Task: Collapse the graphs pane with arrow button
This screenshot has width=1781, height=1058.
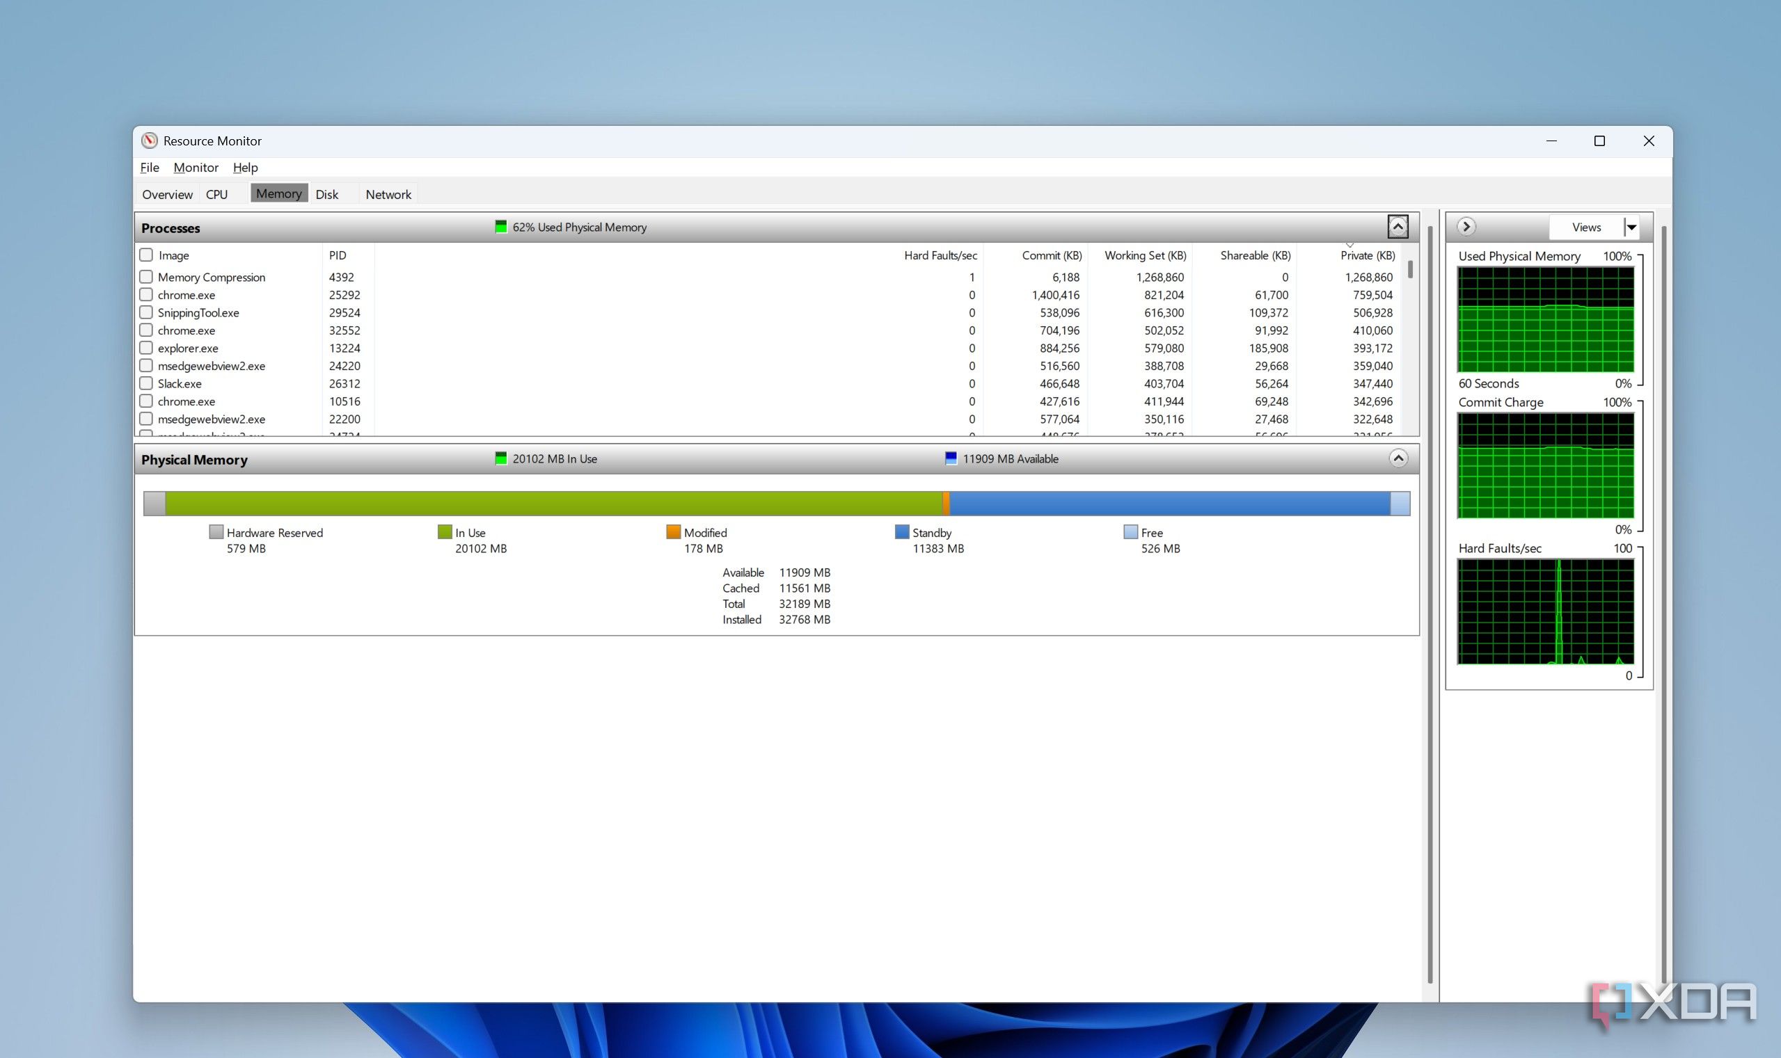Action: click(x=1466, y=227)
